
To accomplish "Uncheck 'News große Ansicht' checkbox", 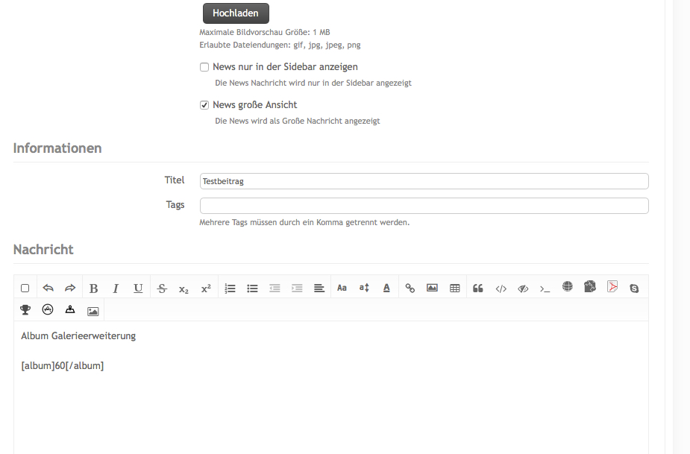I will tap(204, 105).
